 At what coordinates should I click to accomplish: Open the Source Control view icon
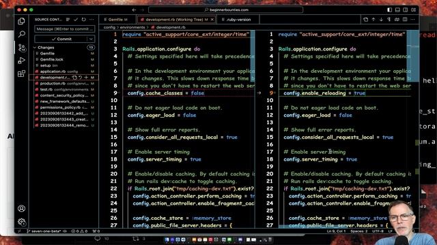click(21, 48)
